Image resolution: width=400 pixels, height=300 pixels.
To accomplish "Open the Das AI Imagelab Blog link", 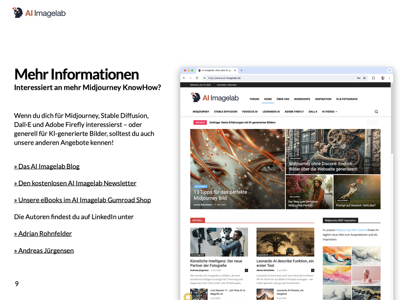I will click(47, 167).
